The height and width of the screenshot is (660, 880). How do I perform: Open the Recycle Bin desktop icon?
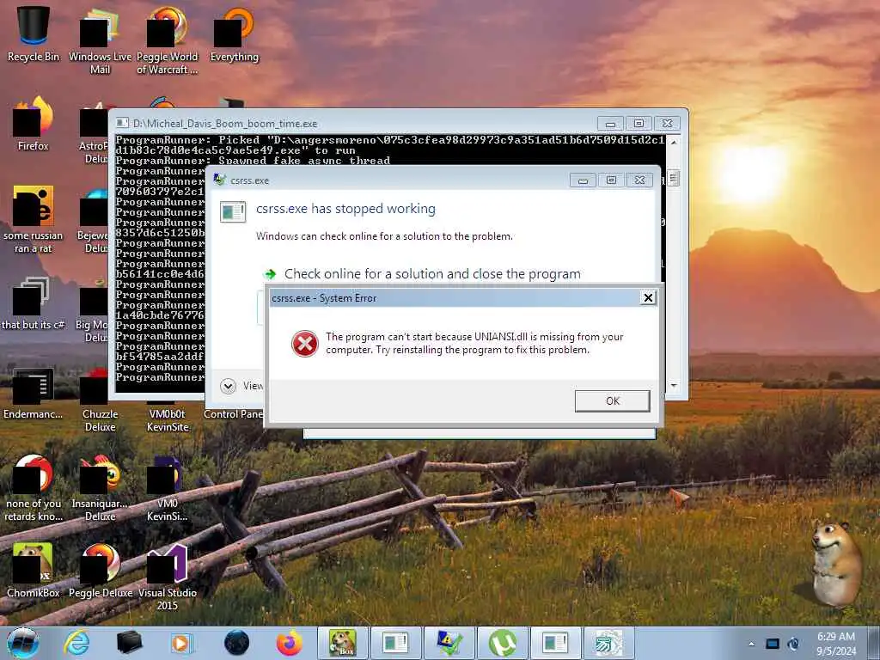[x=34, y=34]
